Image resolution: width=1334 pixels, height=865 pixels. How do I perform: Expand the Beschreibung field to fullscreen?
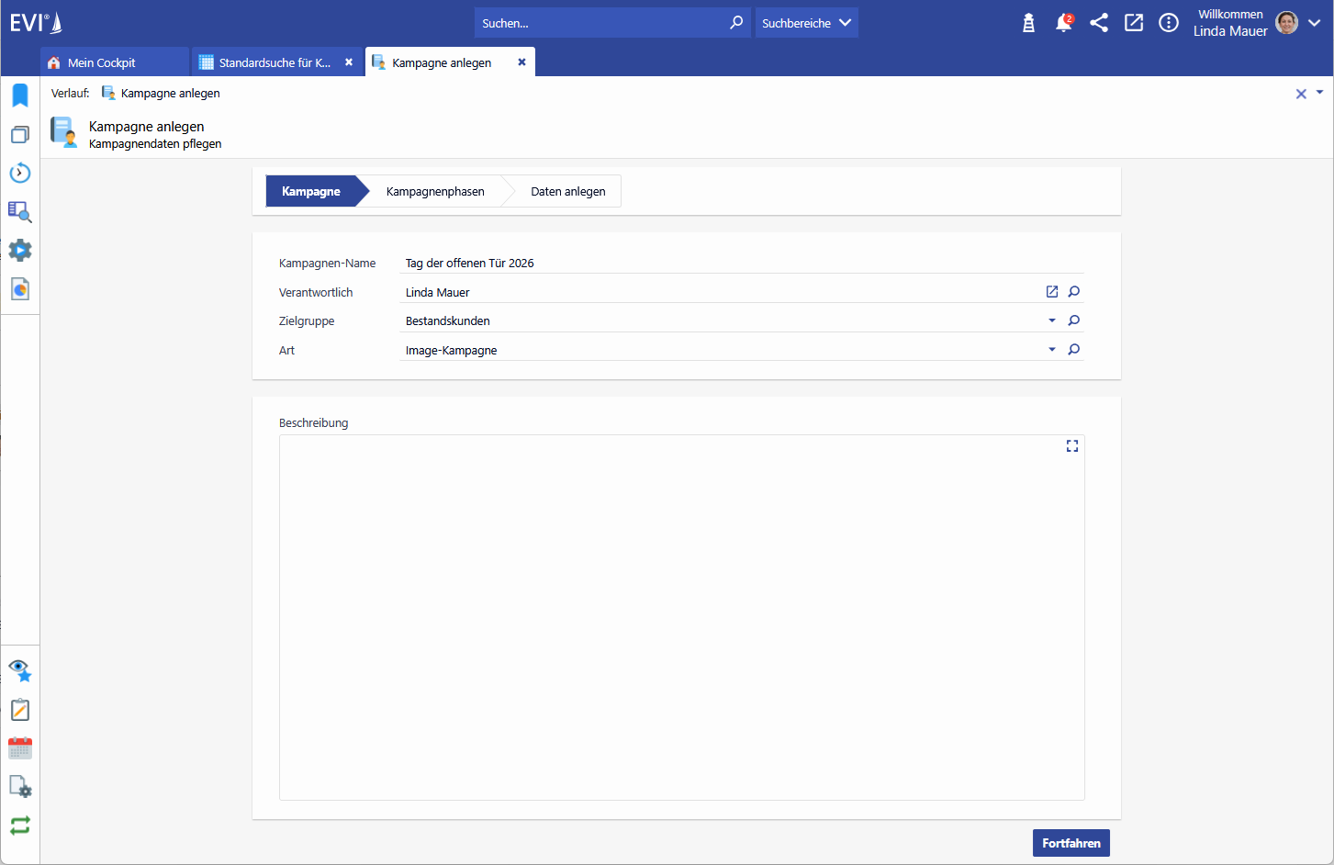[x=1071, y=446]
